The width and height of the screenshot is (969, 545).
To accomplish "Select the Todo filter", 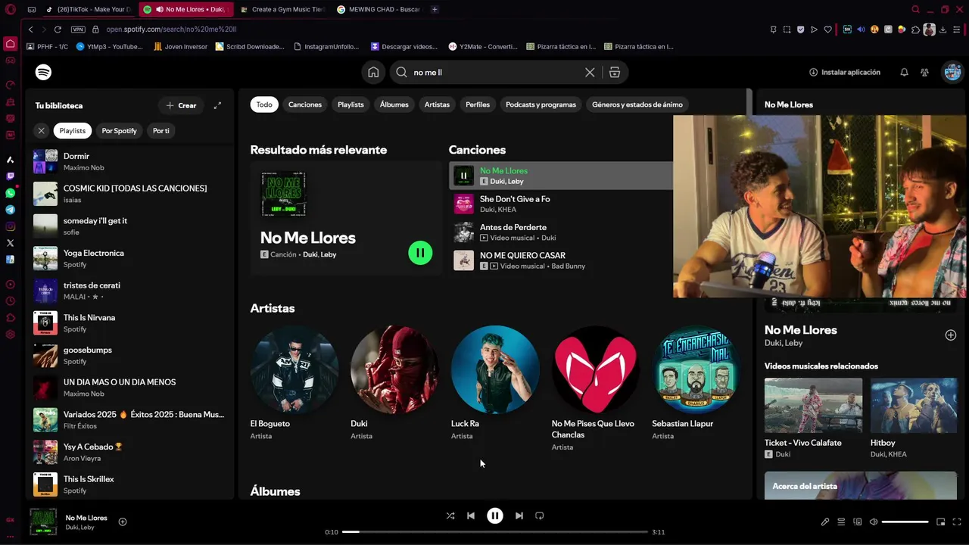I will 264,104.
